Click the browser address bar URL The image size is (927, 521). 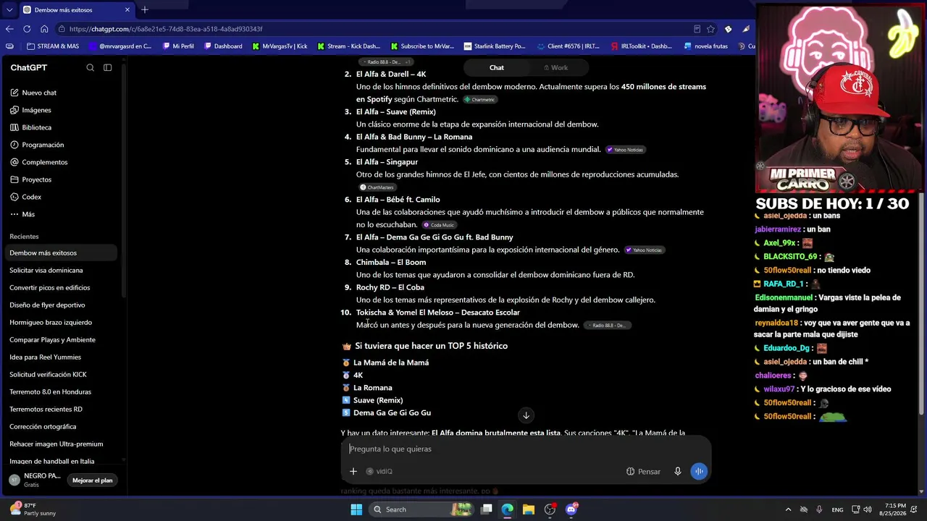(x=166, y=29)
